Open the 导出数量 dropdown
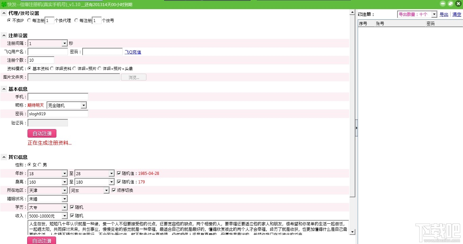The image size is (463, 244). pyautogui.click(x=434, y=14)
